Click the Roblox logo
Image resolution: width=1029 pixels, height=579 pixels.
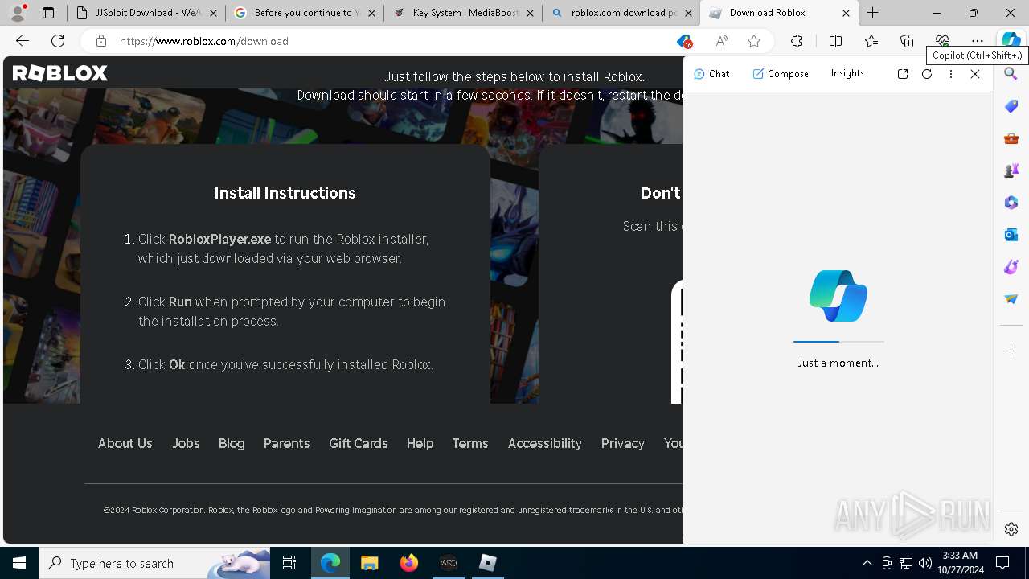click(x=60, y=73)
